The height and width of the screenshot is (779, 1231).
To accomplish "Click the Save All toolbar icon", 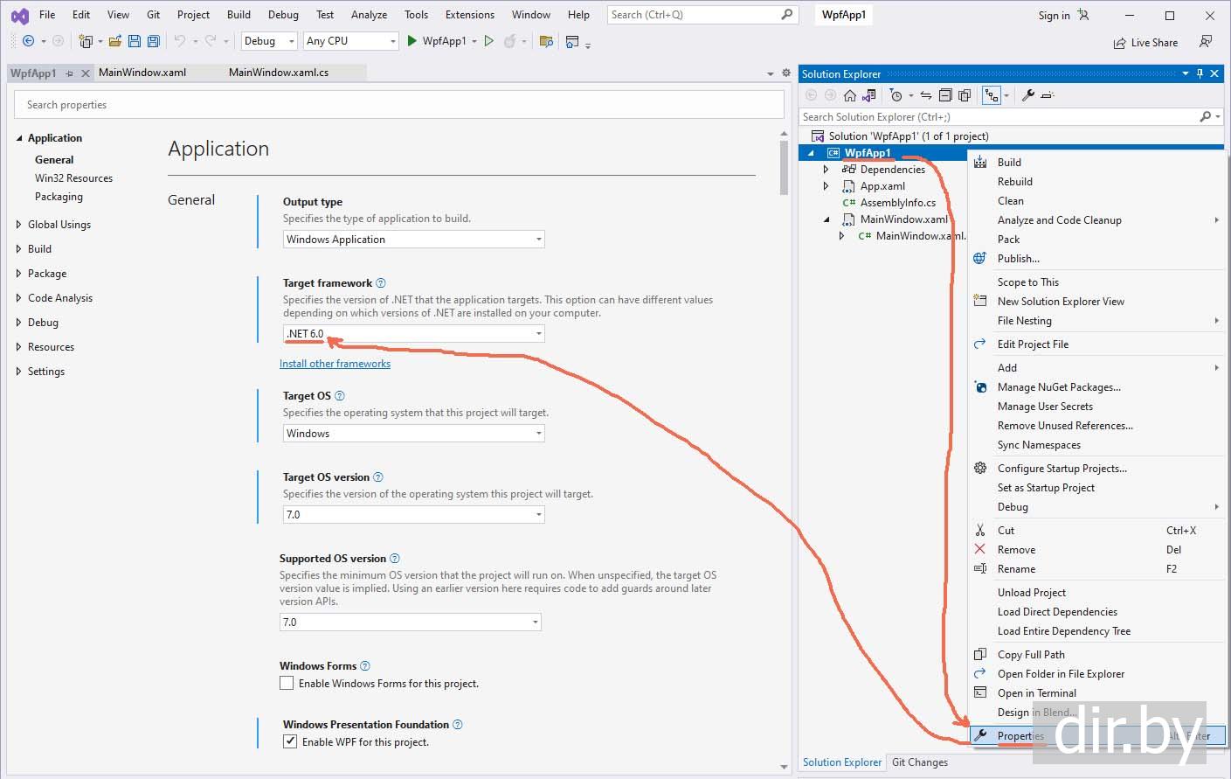I will pyautogui.click(x=154, y=41).
